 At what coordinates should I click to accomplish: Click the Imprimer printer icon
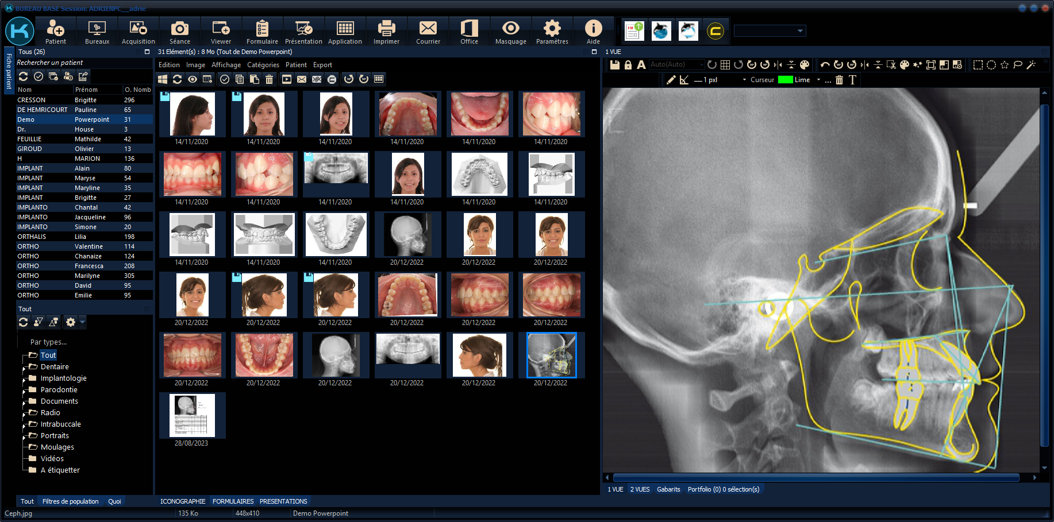[386, 32]
